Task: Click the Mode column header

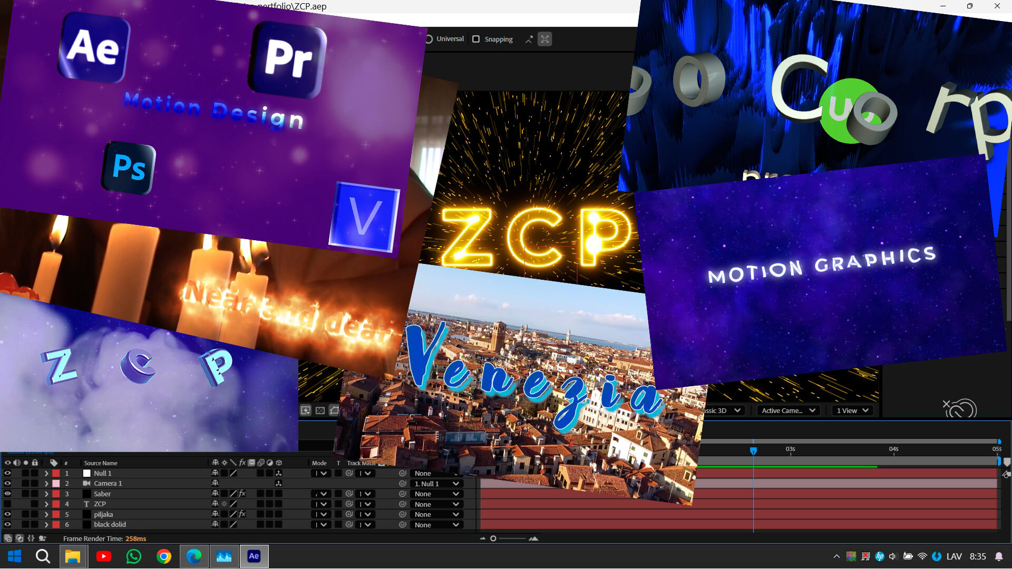Action: point(319,463)
